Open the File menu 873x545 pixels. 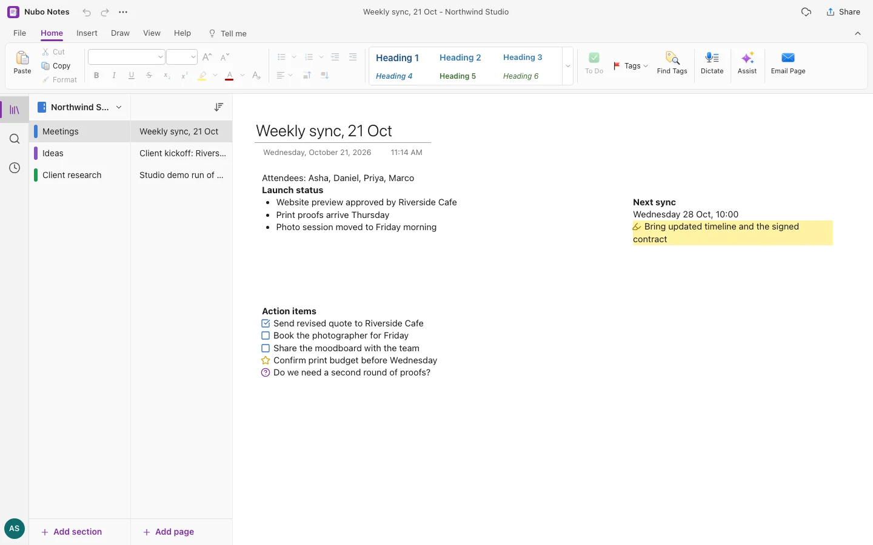(19, 33)
